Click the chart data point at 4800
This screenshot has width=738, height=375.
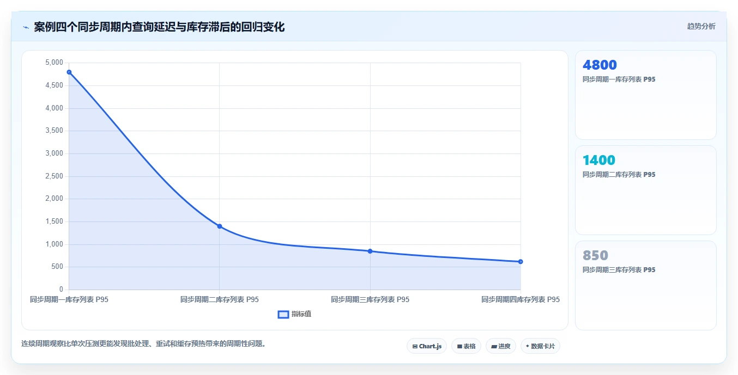click(69, 72)
